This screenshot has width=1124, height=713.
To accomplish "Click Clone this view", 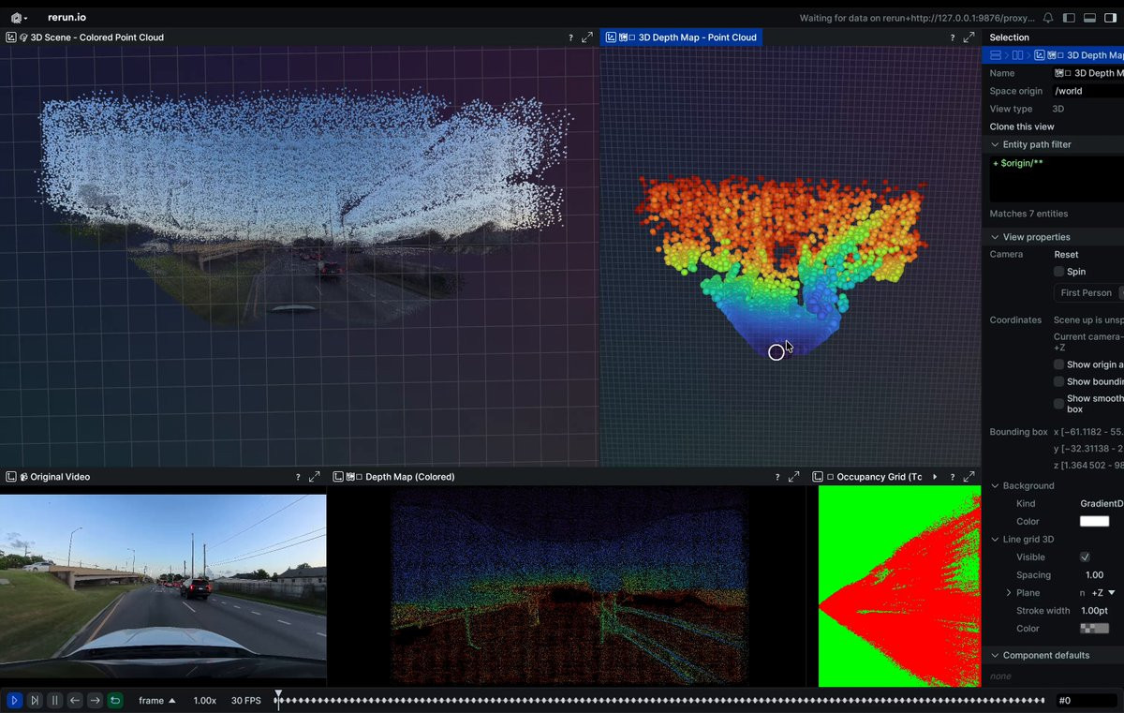I will [1022, 126].
